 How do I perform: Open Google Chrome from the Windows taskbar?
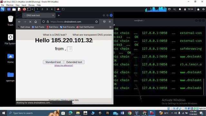[129, 113]
